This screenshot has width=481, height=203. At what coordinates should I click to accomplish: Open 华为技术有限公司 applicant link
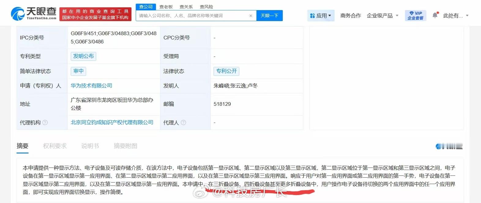point(91,86)
